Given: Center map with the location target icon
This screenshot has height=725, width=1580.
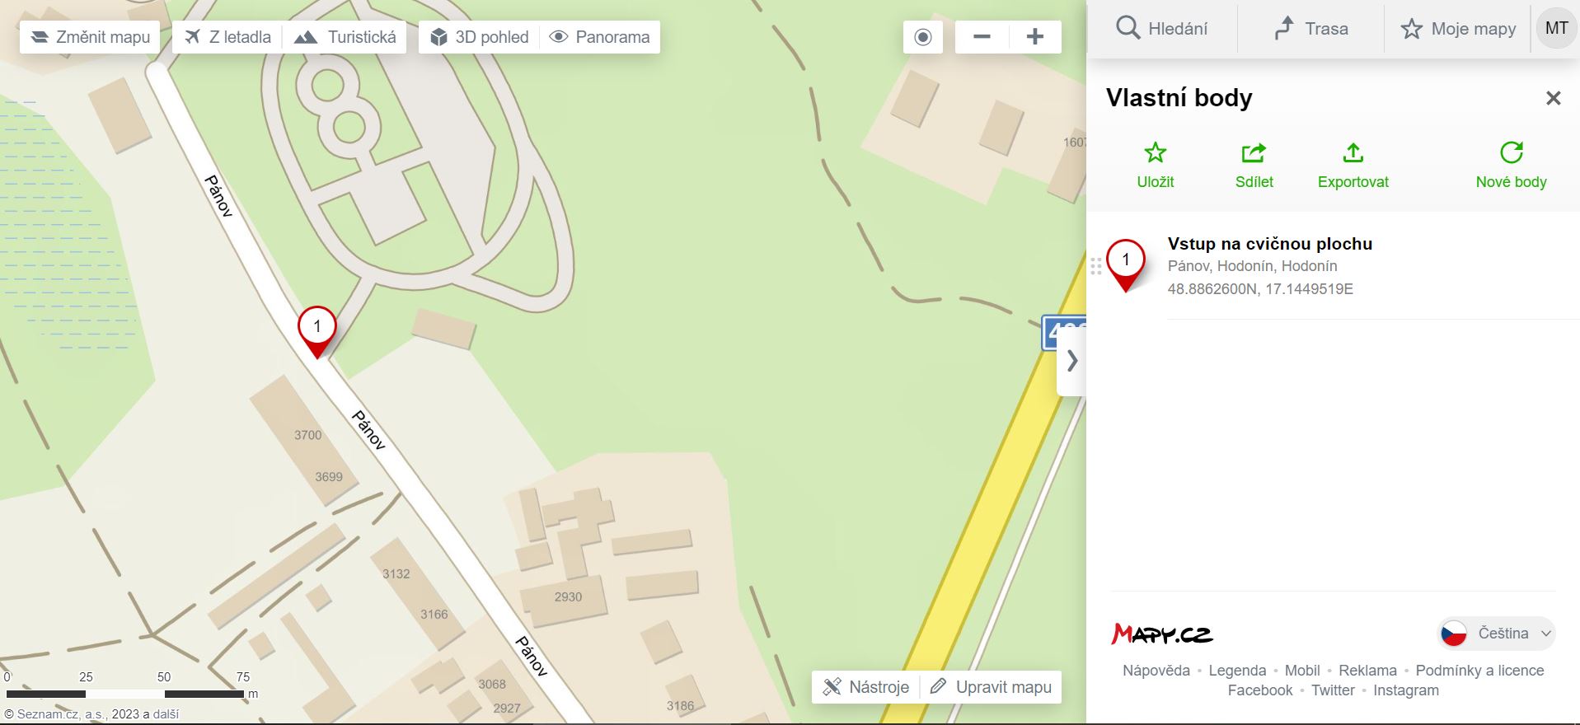Looking at the screenshot, I should click(922, 37).
